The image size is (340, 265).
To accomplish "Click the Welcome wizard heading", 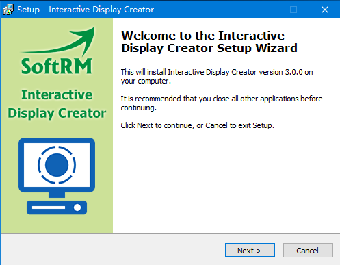I will pos(209,42).
